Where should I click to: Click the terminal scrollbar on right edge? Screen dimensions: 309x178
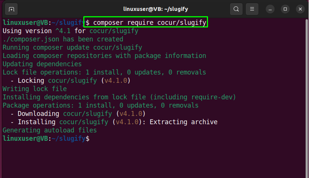tap(307, 98)
